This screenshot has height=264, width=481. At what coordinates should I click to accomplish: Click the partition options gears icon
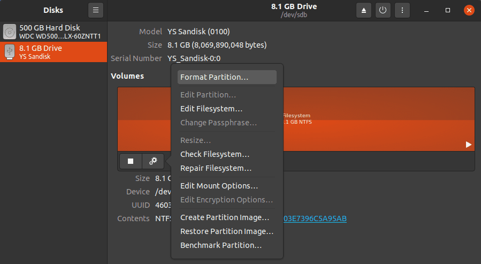tap(153, 161)
